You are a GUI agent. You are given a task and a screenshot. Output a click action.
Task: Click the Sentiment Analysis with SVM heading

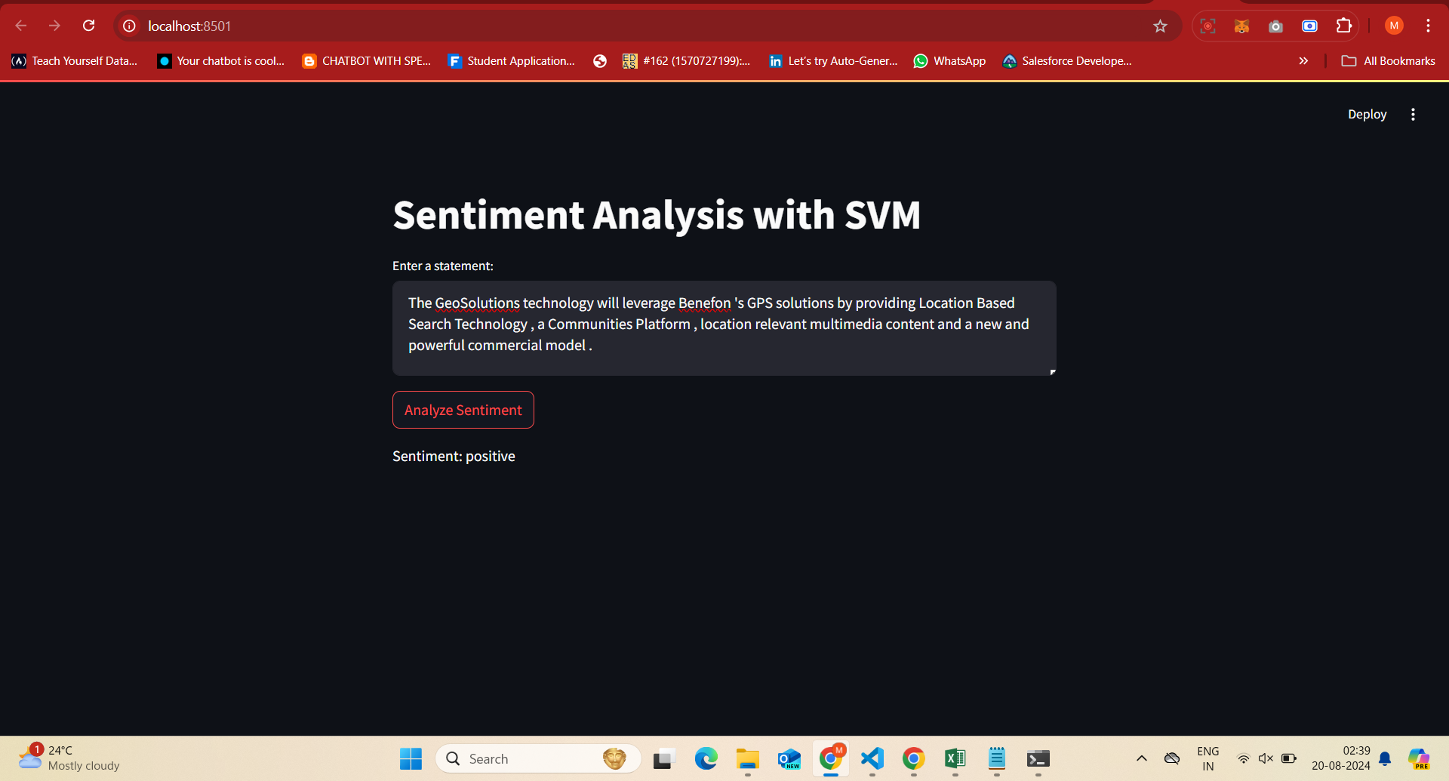[657, 215]
